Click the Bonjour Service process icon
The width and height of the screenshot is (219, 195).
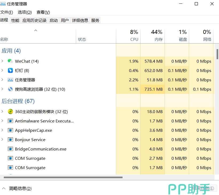point(10,140)
